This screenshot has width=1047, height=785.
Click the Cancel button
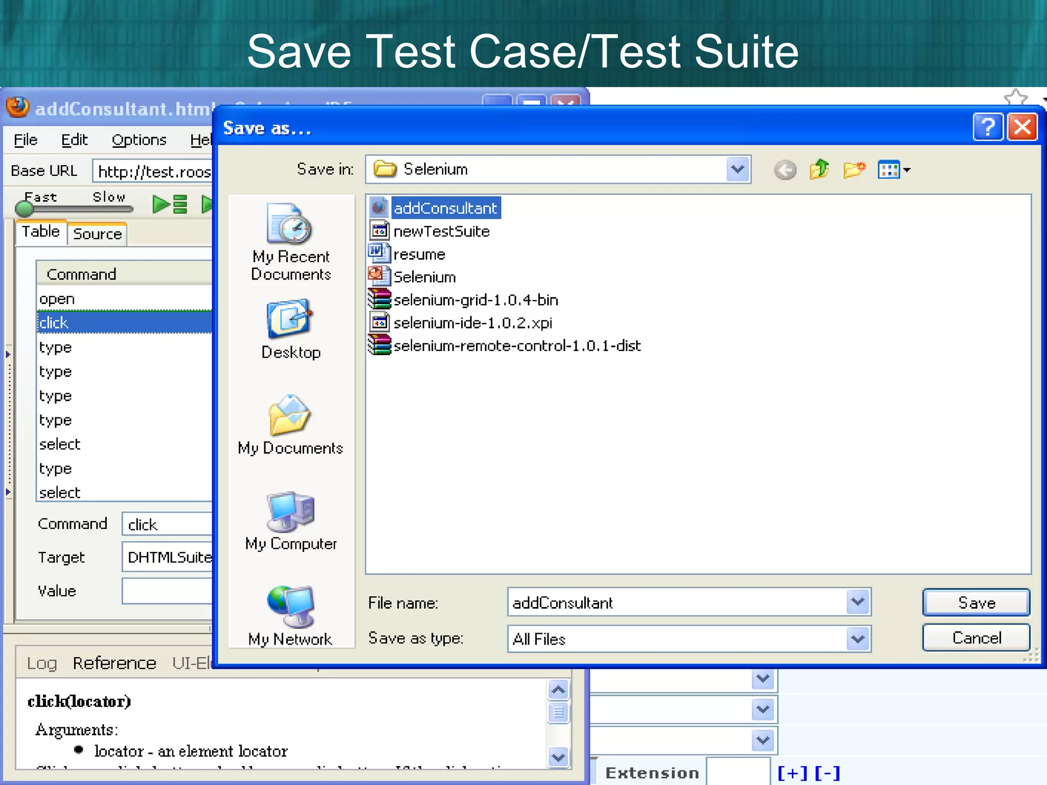click(976, 637)
